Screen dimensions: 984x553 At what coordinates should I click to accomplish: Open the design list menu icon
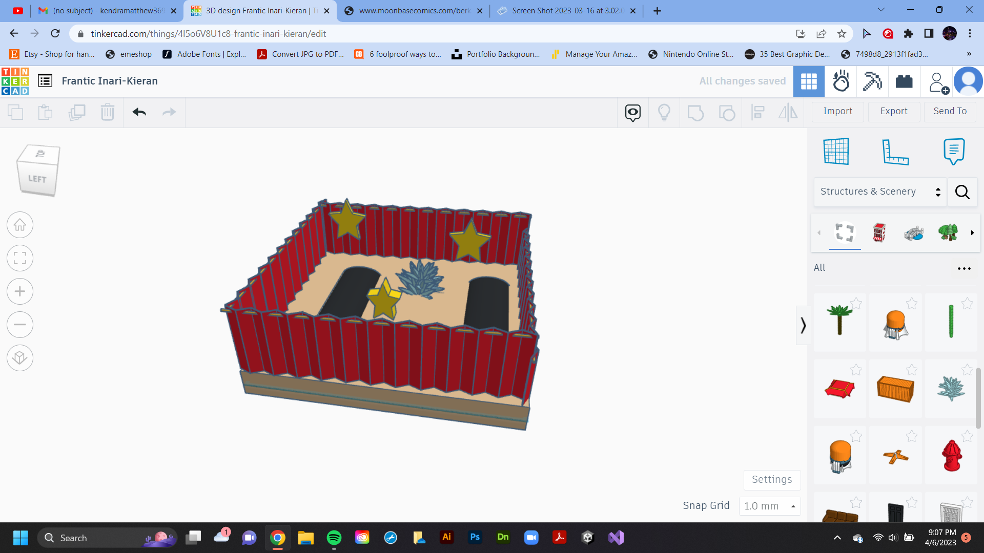pos(45,81)
